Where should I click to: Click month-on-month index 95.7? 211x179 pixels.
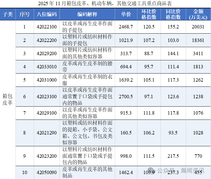click(149, 67)
